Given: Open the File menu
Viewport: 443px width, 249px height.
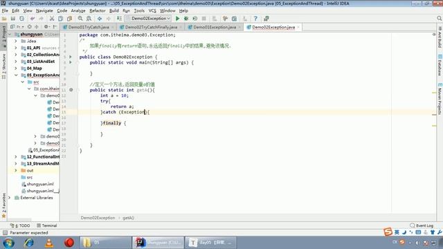Looking at the screenshot, I should point(5,11).
